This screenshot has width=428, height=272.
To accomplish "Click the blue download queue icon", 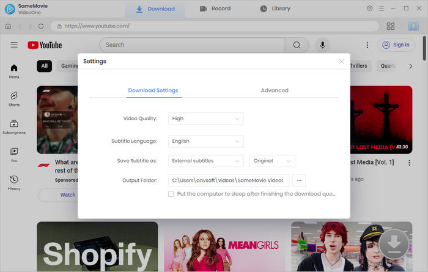I will pos(413,26).
